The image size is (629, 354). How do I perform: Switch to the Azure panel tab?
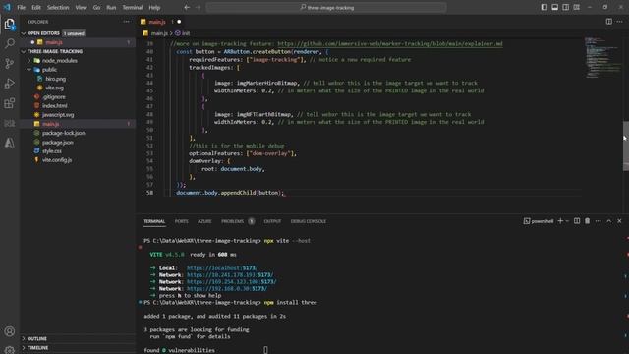pos(204,221)
